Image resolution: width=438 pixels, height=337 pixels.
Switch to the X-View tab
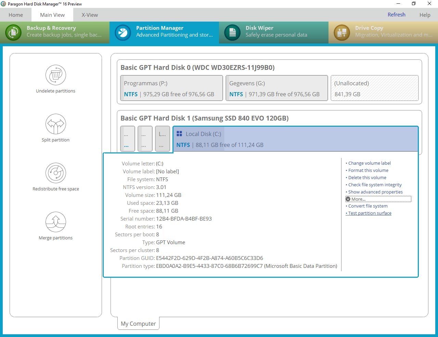(90, 15)
